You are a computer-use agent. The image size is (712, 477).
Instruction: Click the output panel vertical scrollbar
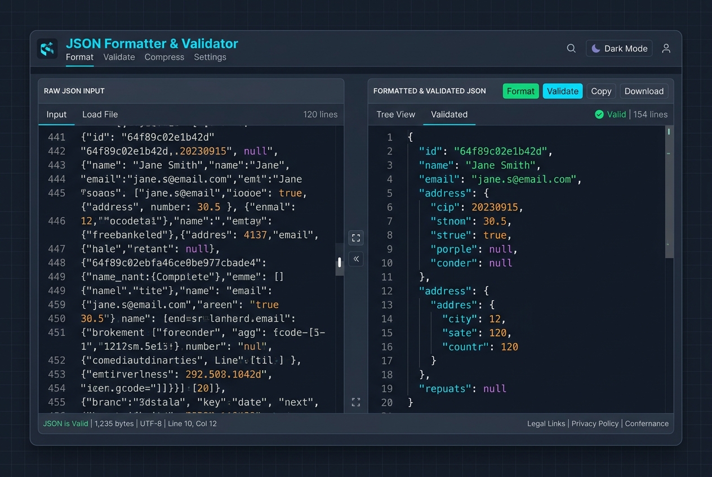point(669,191)
